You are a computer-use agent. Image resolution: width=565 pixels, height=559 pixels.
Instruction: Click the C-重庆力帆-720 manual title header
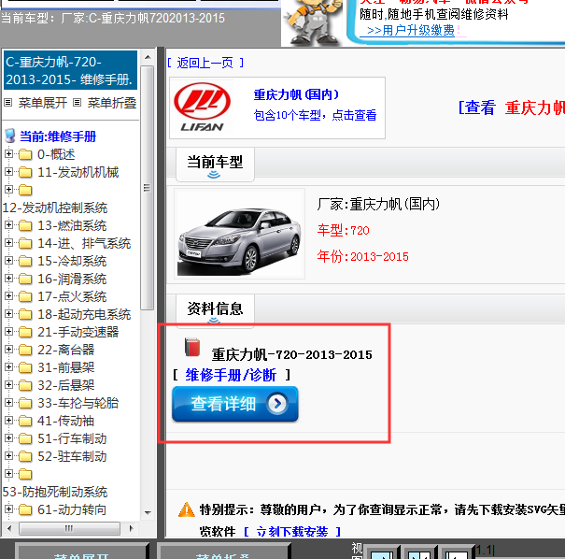[x=71, y=70]
